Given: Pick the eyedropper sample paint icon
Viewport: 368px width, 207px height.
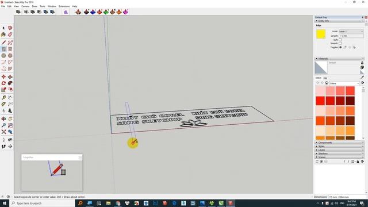Looking at the screenshot, I should coord(362,77).
